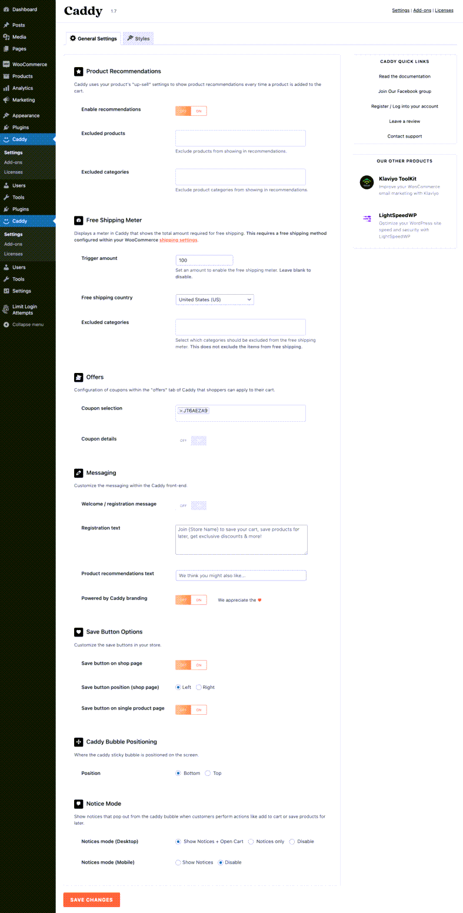Click the Collapse menu arrow icon
The image size is (463, 913).
click(x=6, y=325)
